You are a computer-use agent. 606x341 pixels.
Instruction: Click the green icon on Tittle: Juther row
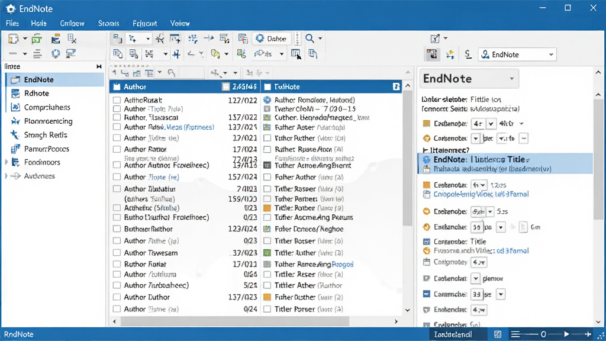click(x=267, y=253)
